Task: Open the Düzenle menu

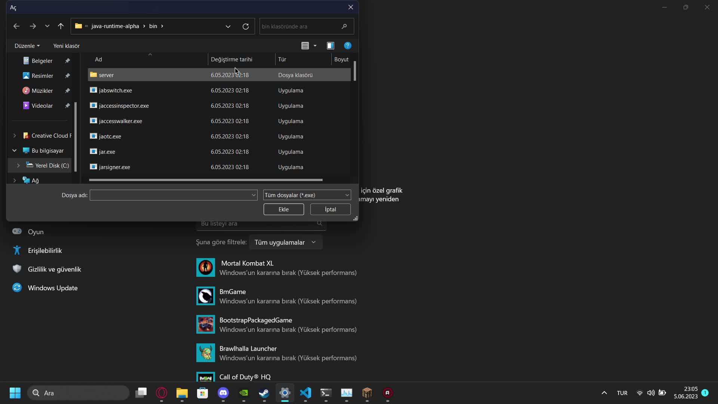Action: [x=27, y=46]
